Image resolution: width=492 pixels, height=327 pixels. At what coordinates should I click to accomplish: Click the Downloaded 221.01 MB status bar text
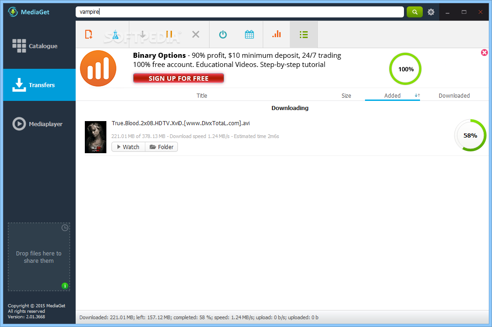(199, 317)
